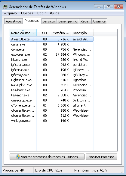The width and height of the screenshot is (126, 176).
Task: Select the taskmgr.exe process row
Action: pos(51,95)
